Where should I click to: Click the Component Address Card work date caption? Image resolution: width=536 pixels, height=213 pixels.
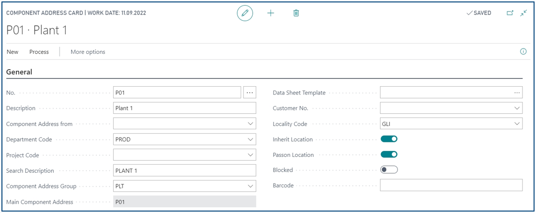point(76,13)
